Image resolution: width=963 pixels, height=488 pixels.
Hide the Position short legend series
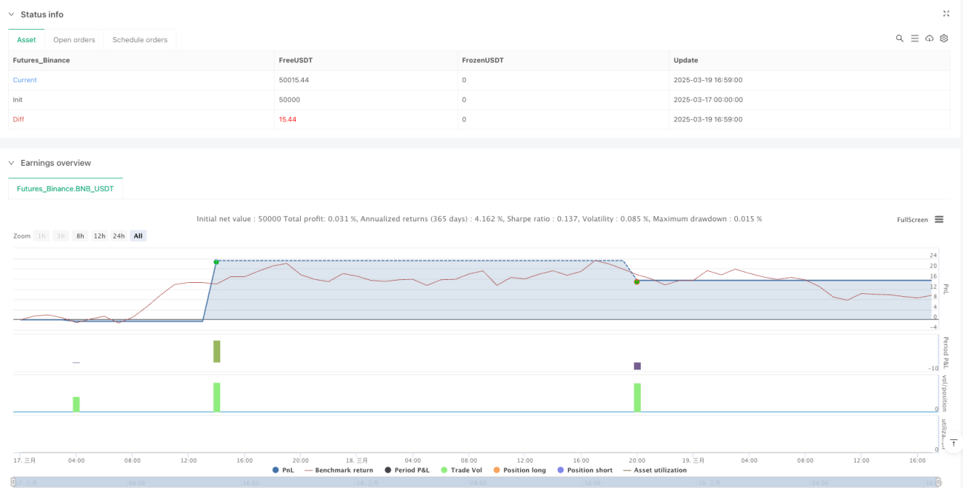pyautogui.click(x=584, y=470)
